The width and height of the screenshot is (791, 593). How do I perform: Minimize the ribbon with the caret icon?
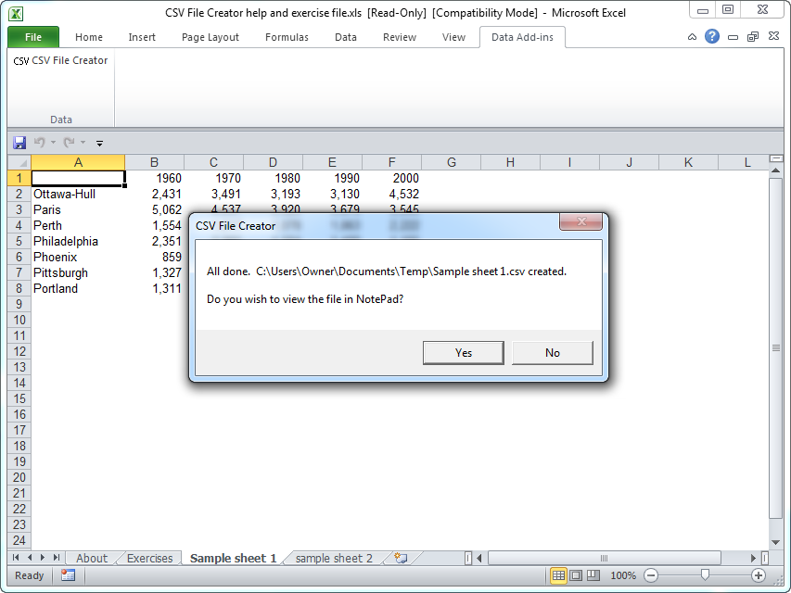coord(692,37)
